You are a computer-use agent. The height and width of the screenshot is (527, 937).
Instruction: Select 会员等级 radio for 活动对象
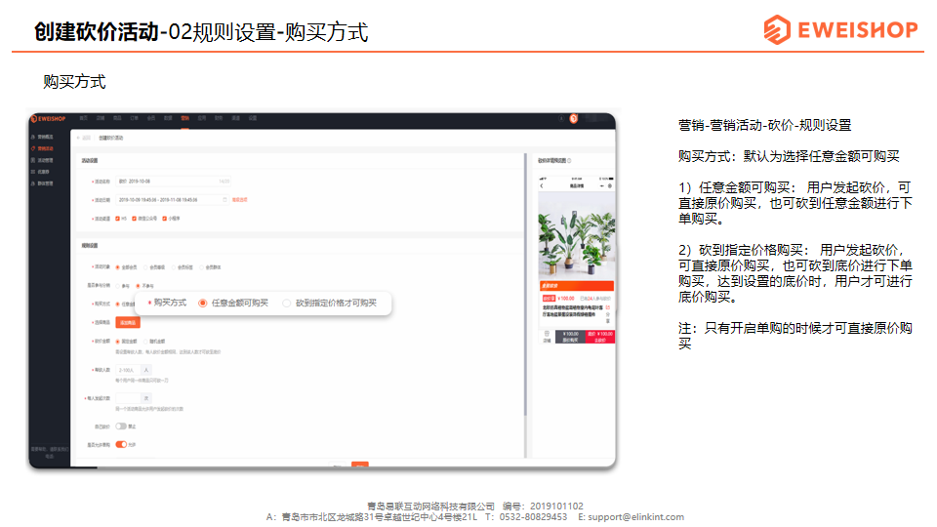[145, 267]
